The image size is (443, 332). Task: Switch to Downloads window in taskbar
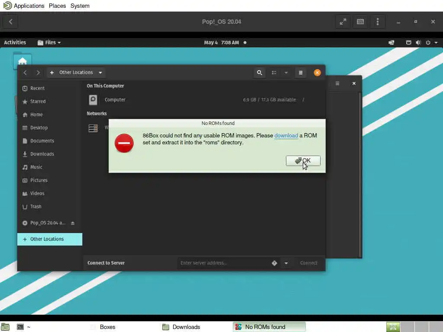pyautogui.click(x=181, y=327)
